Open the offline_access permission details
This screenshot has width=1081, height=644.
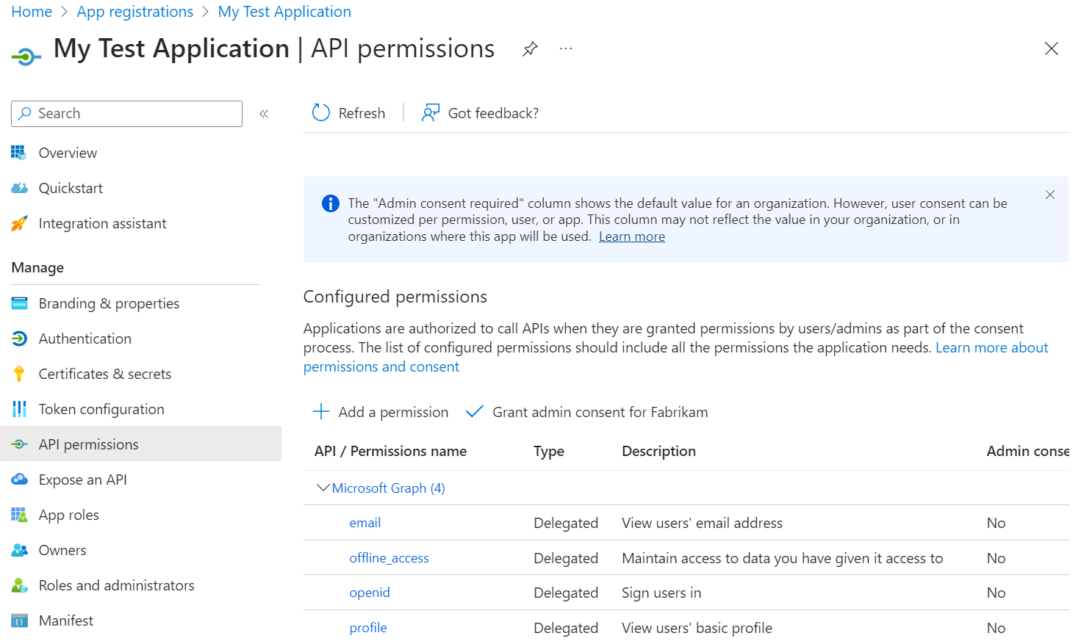pos(389,558)
